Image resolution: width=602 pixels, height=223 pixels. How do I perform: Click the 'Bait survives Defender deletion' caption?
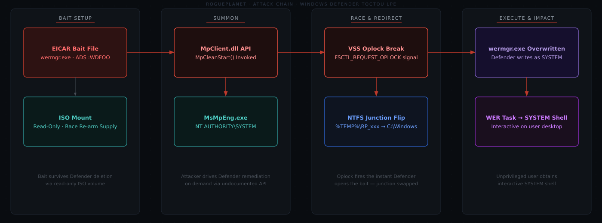[75, 176]
